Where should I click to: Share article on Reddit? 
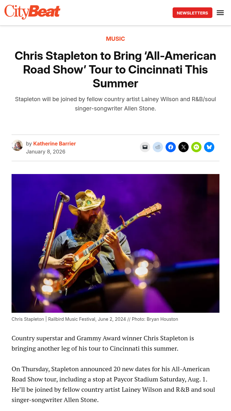pyautogui.click(x=158, y=147)
